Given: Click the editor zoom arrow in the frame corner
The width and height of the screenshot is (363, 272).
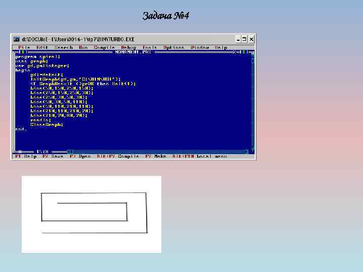Looking at the screenshot, I should coord(244,52).
